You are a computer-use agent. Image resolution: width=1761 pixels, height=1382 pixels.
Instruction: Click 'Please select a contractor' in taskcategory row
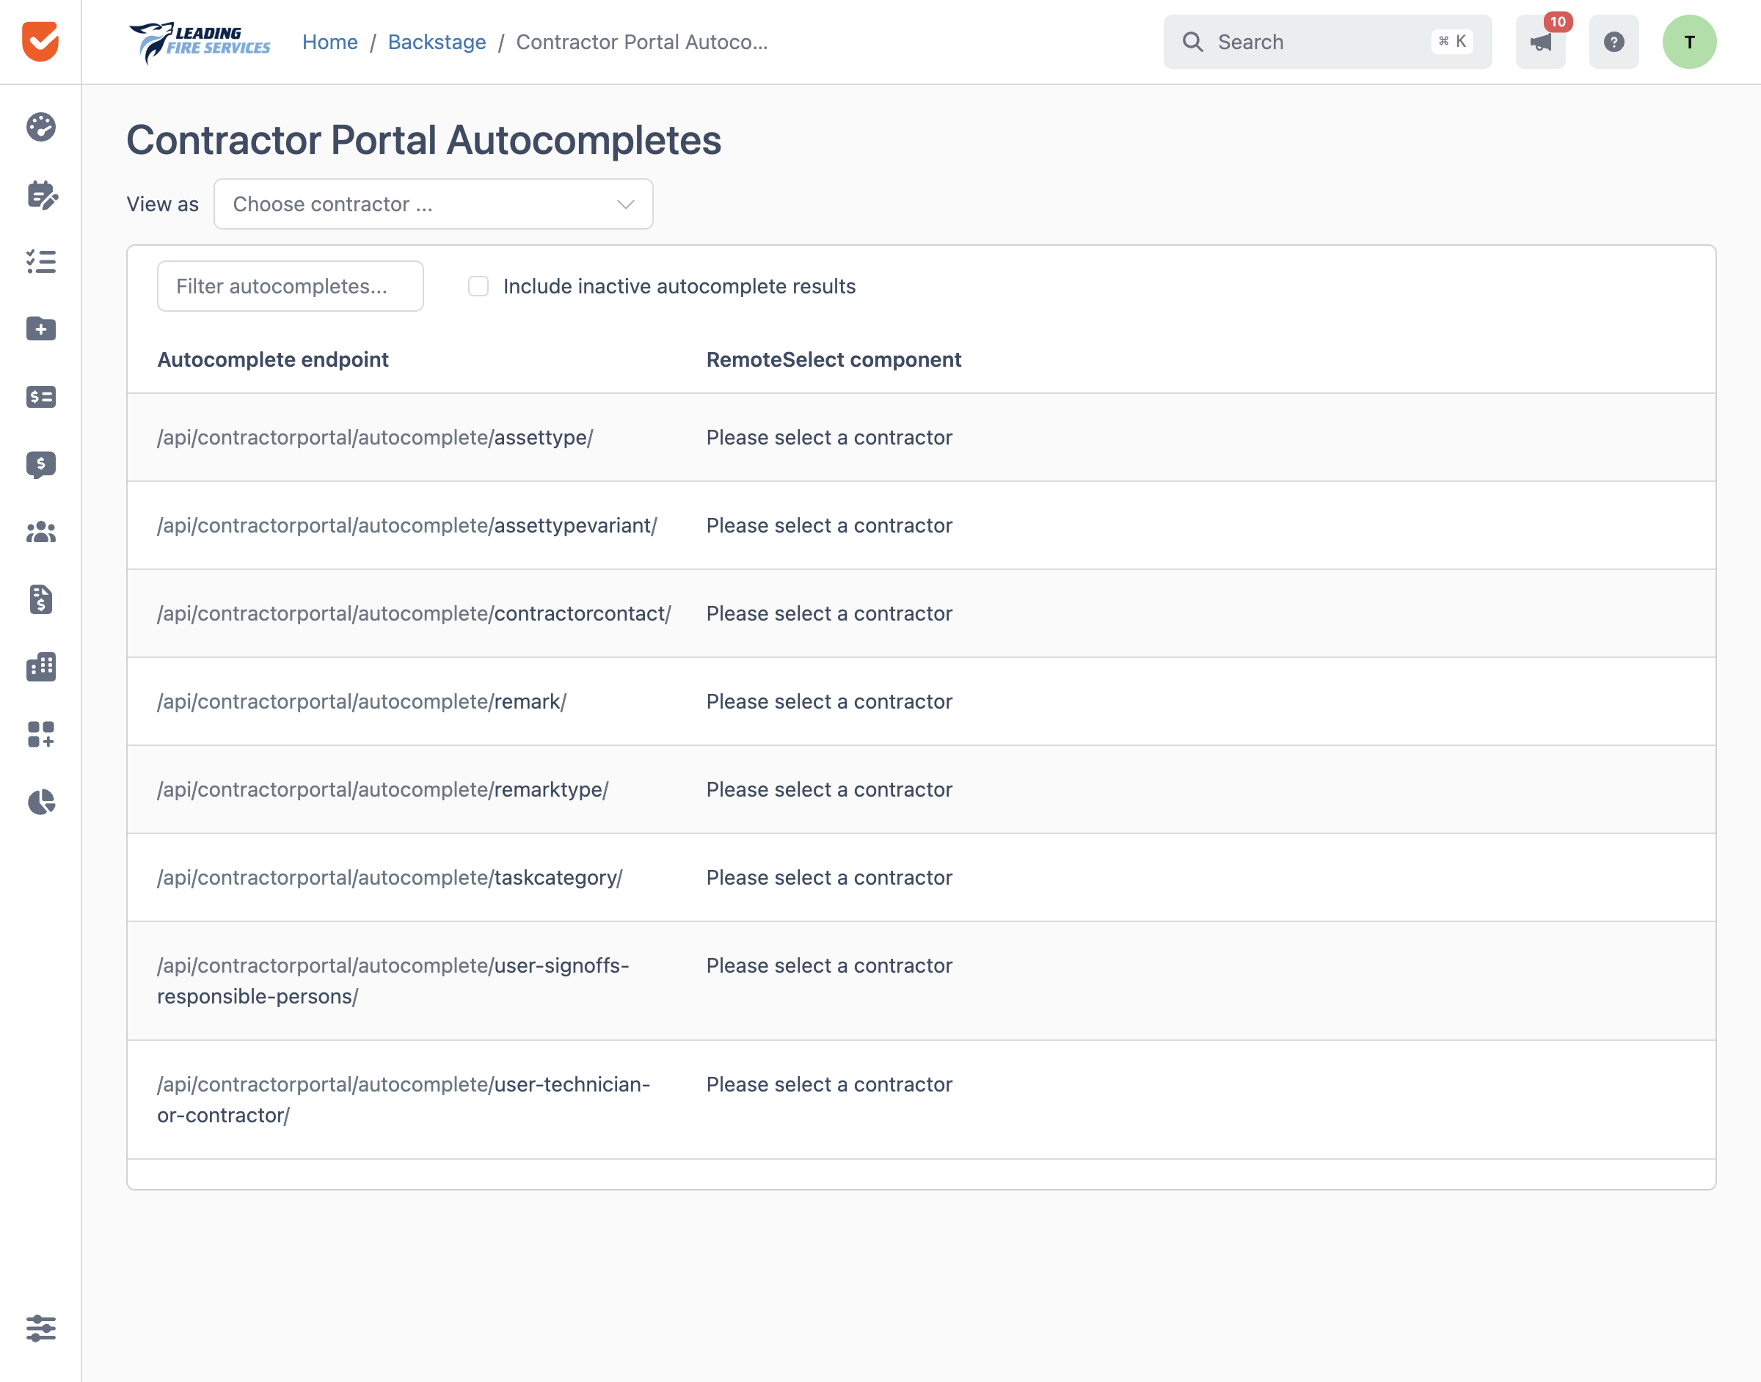click(828, 879)
